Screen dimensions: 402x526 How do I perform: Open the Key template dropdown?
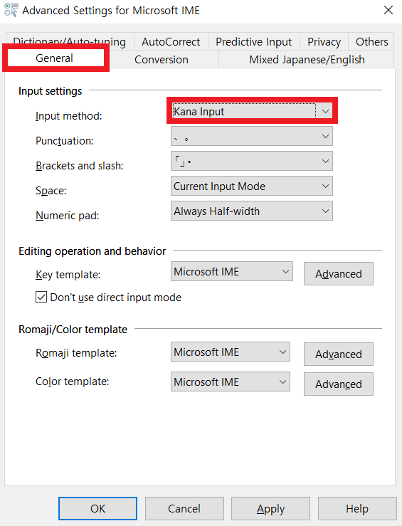coord(232,271)
